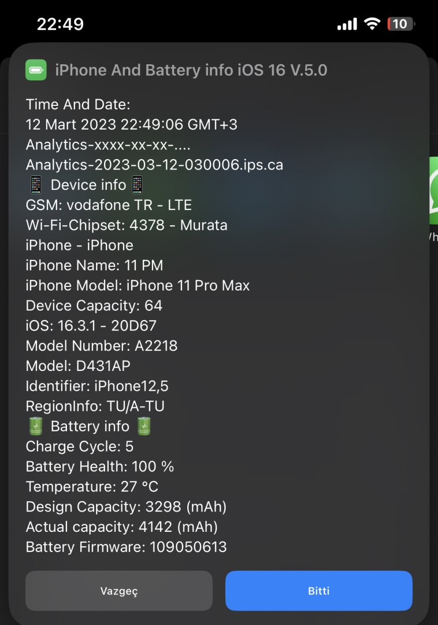
Task: Tap the Battery Firmware: 109050613 line
Action: pos(126,547)
